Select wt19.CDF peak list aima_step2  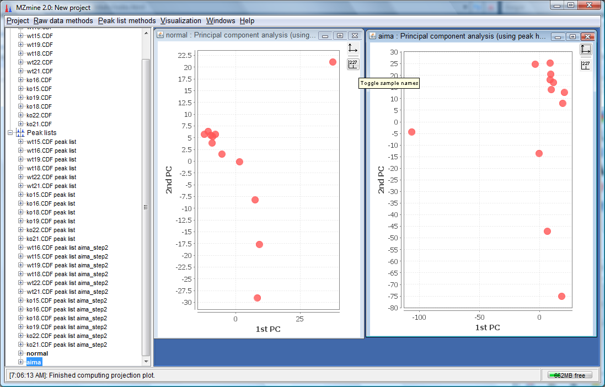tap(67, 266)
